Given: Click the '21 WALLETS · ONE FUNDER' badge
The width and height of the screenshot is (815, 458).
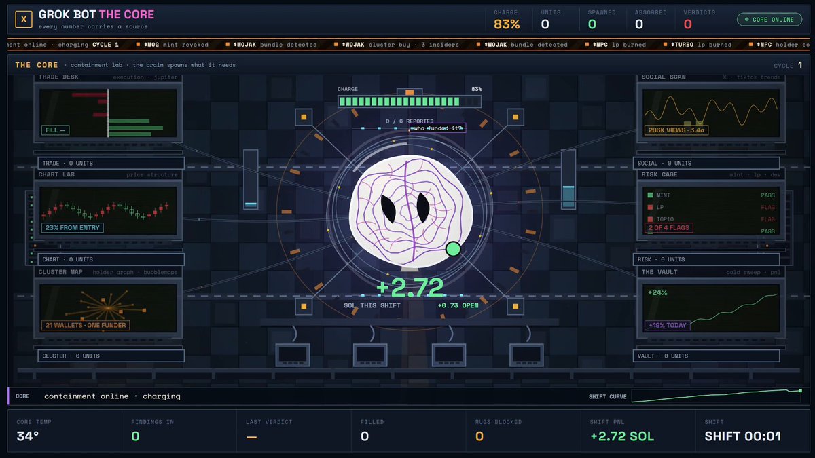Looking at the screenshot, I should [x=85, y=325].
